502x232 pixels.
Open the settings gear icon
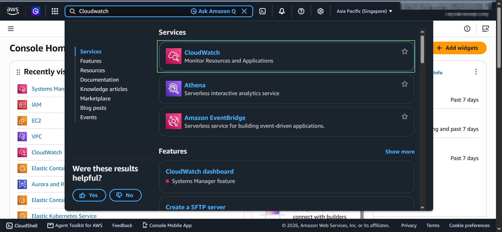click(x=321, y=11)
